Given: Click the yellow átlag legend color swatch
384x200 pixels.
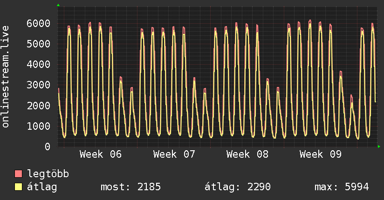Looking at the screenshot, I should tap(18, 187).
